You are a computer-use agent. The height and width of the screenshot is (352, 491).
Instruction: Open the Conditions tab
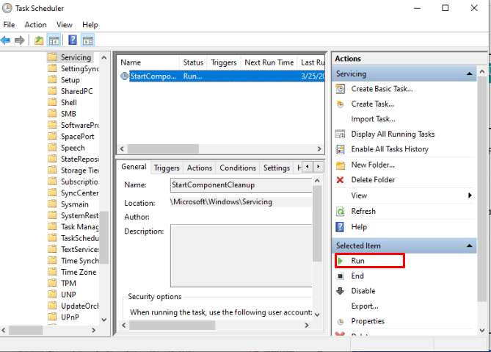coord(238,168)
